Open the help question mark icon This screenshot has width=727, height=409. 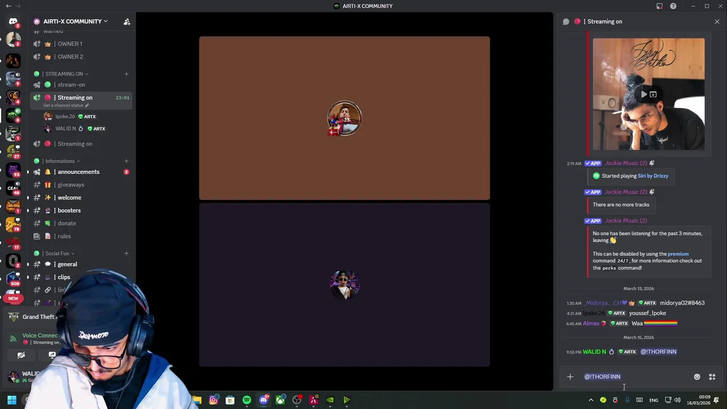click(673, 6)
